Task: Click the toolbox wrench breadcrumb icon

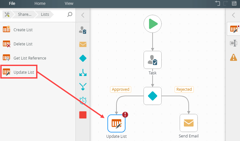Action: (7, 14)
